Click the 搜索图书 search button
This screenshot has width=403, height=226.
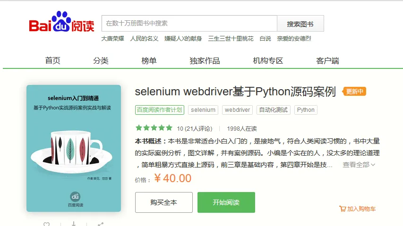[x=300, y=24]
